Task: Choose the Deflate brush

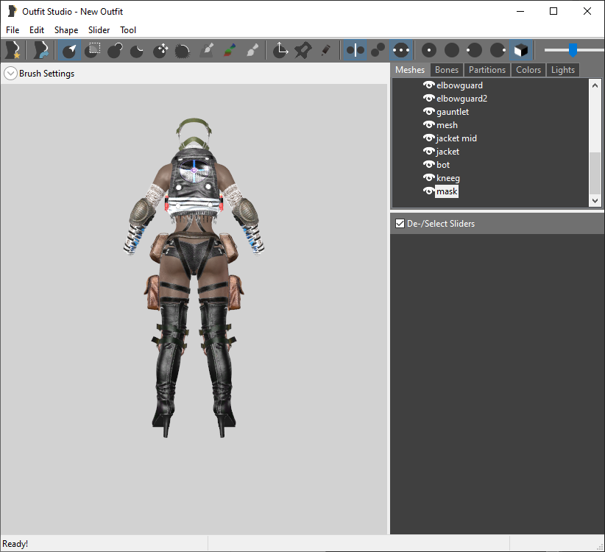Action: coord(137,50)
